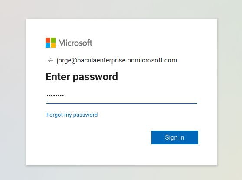Viewport: 242px width, 180px height.
Task: Click the "Enter password" heading
Action: 82,77
